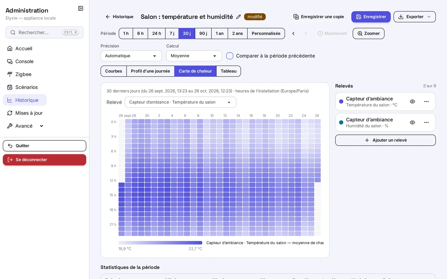This screenshot has height=279, width=447.
Task: Hide the Humidité du salon relevé
Action: (412, 122)
